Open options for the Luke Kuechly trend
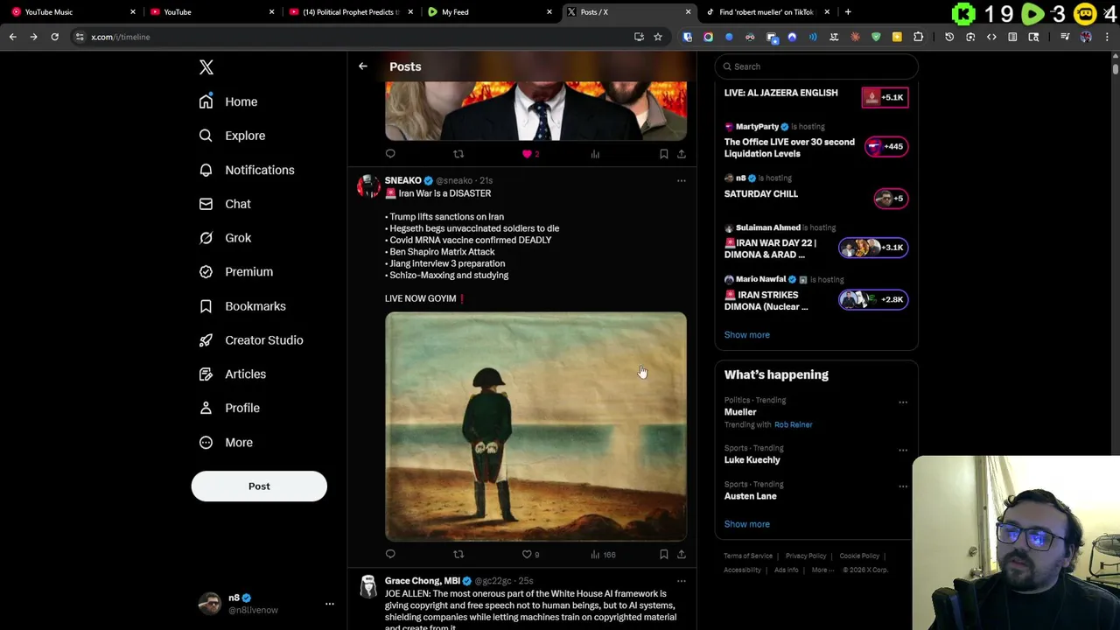 pyautogui.click(x=903, y=451)
